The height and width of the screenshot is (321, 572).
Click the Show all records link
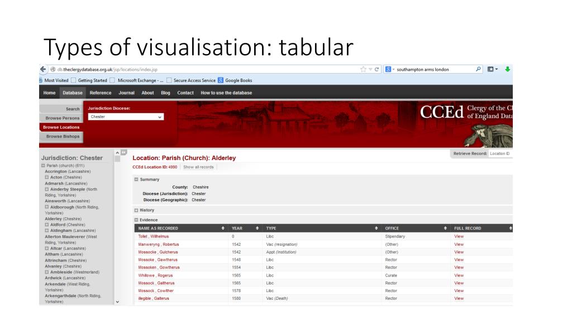pos(198,167)
